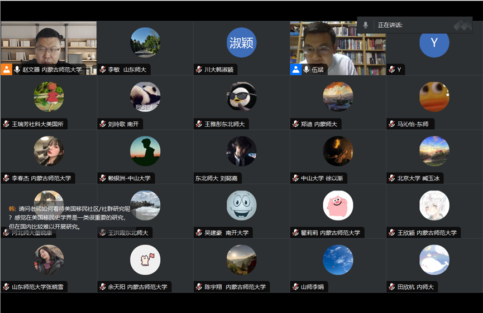Click the microphone icon beside 赵文器 内蒙古师范大学
This screenshot has height=313, width=483.
[17, 70]
